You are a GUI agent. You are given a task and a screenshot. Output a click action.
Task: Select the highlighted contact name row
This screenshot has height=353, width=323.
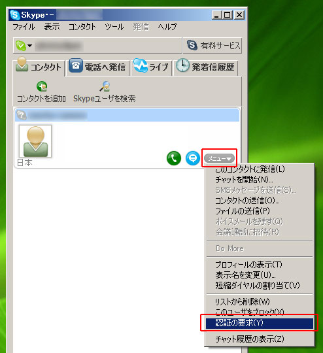pos(127,115)
